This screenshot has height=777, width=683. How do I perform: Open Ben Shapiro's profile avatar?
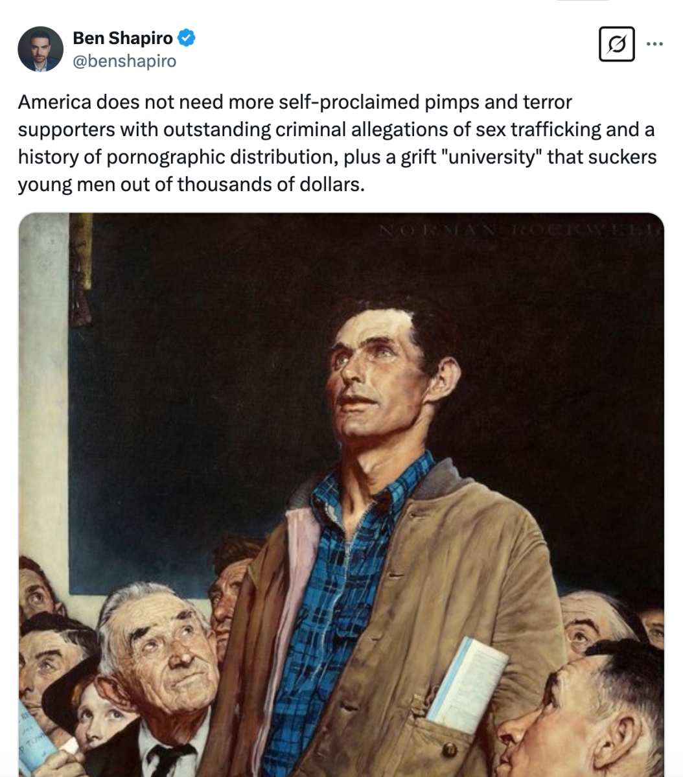point(40,49)
